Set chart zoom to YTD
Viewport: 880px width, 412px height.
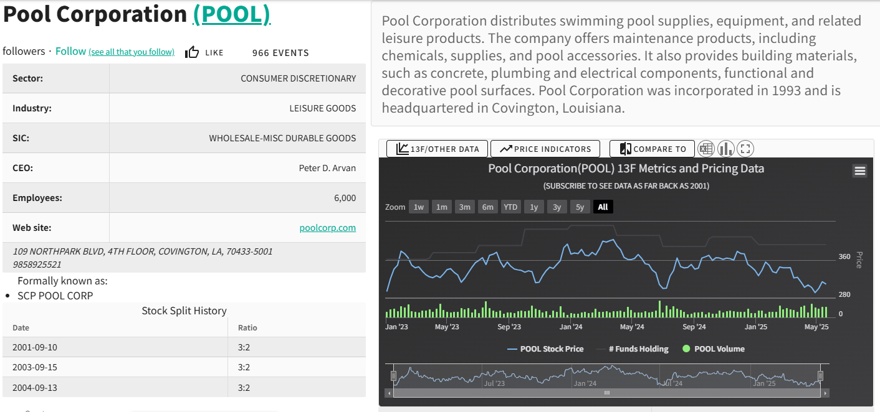point(510,207)
